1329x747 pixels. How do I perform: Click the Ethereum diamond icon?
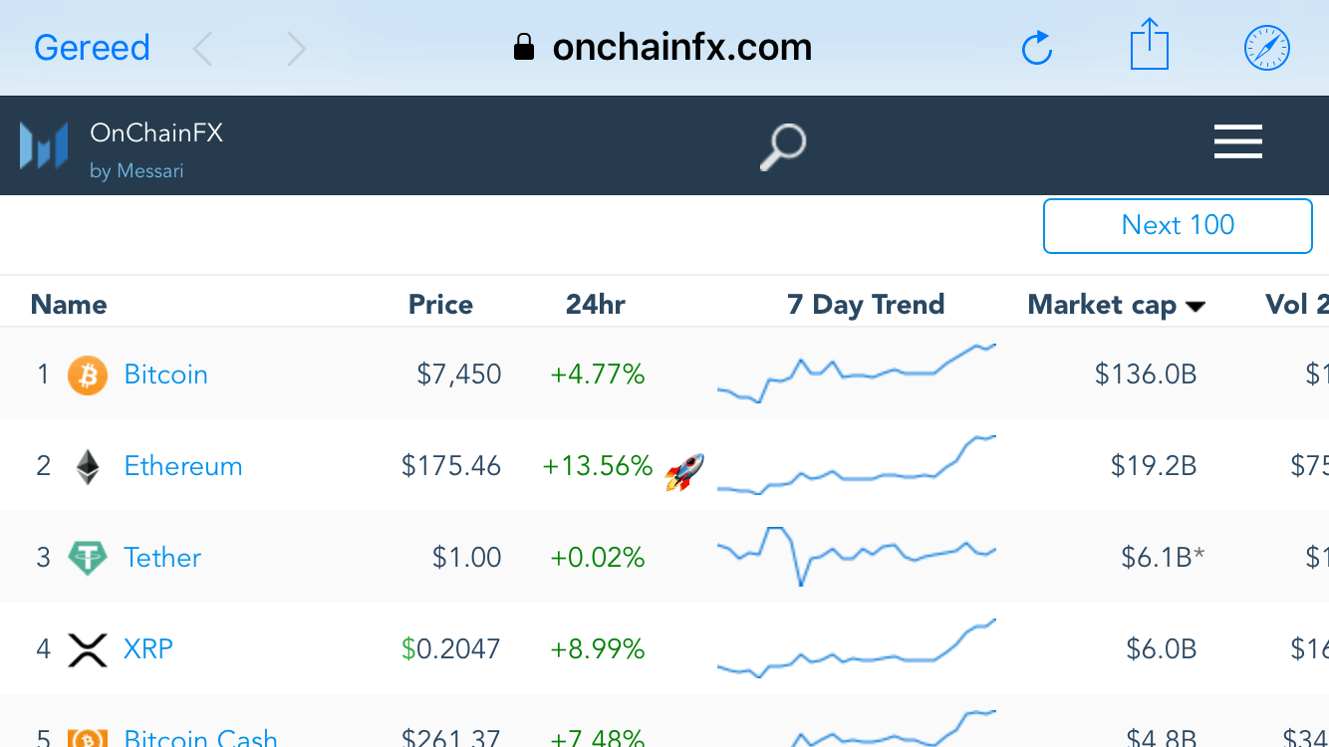pyautogui.click(x=88, y=466)
